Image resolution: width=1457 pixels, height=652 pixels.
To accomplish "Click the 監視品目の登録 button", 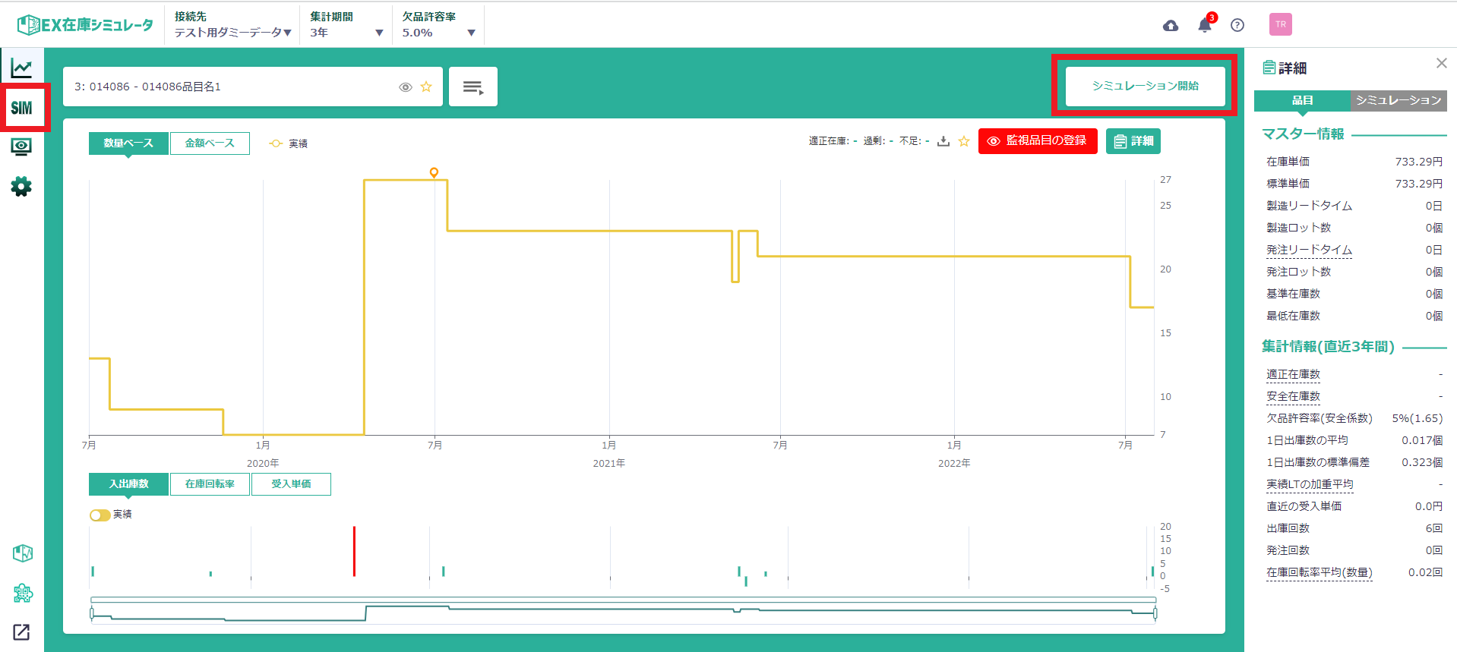I will coord(1038,141).
